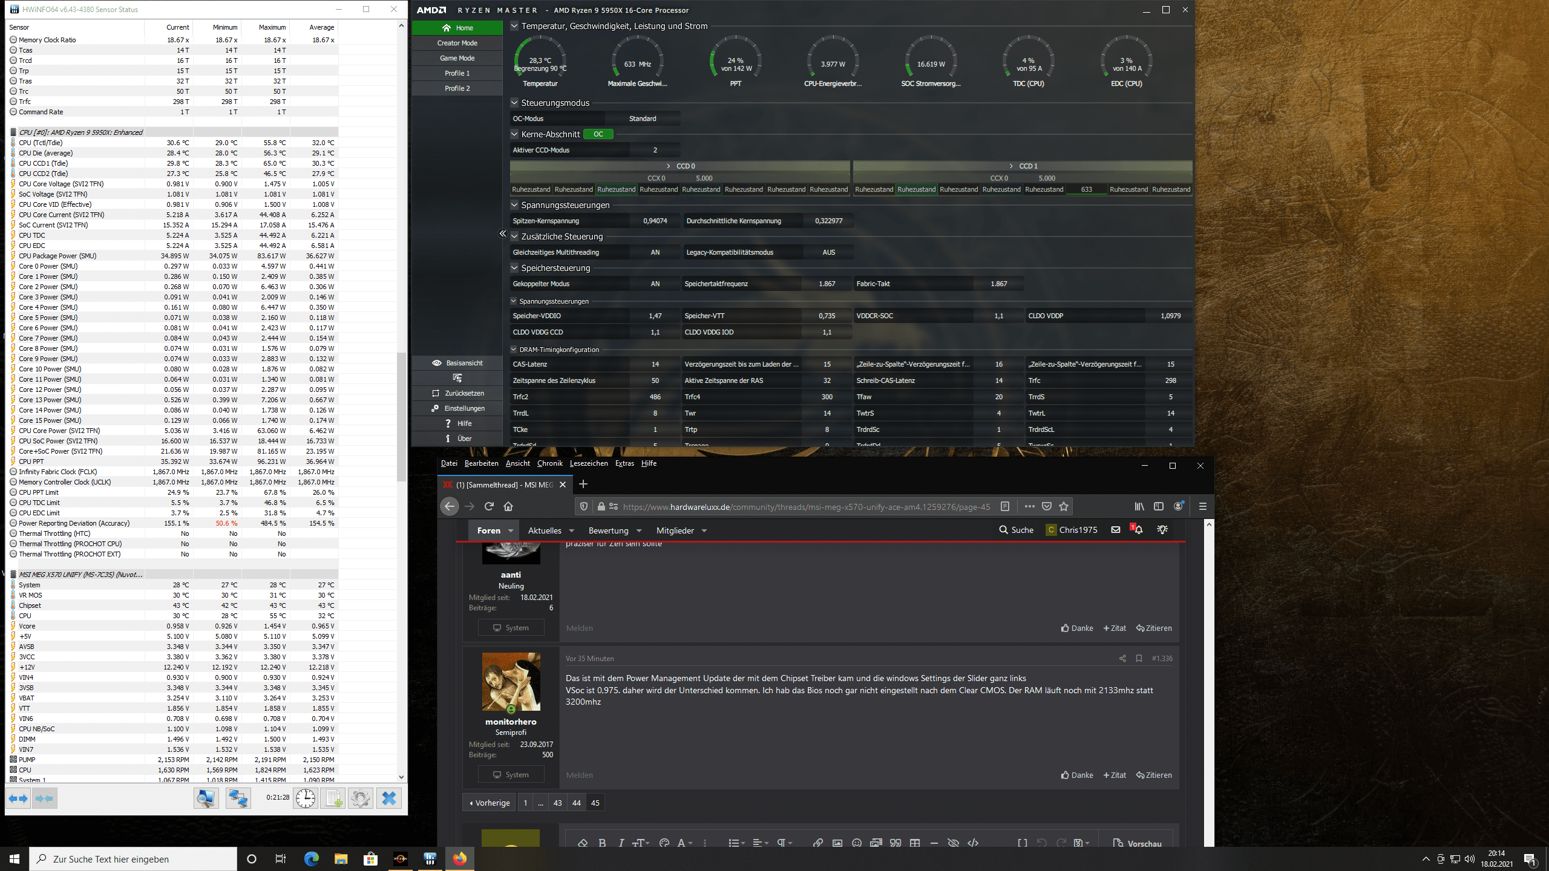Toggle the OC badge in Kerne-Abschnitt
Viewport: 1549px width, 871px height.
pyautogui.click(x=598, y=134)
